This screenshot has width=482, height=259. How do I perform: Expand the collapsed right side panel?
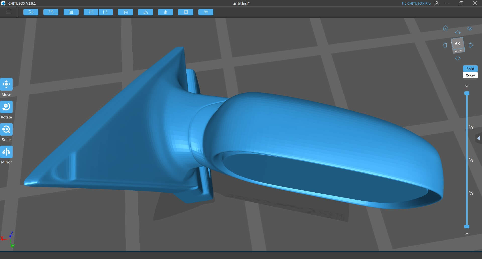[x=478, y=138]
